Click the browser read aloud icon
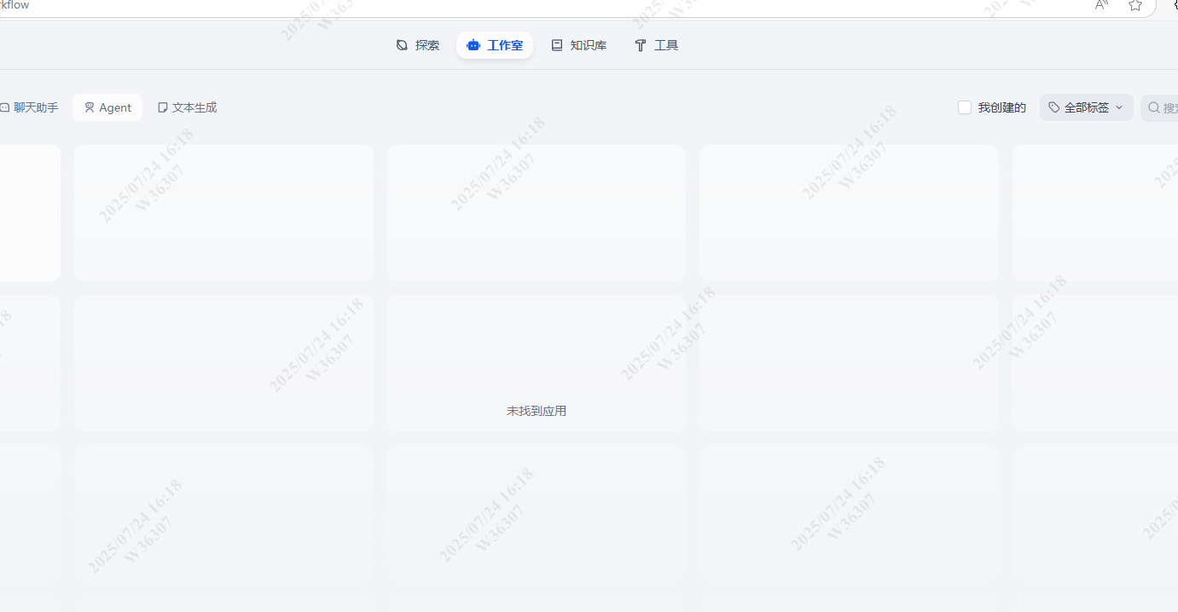The image size is (1178, 612). 1101,5
